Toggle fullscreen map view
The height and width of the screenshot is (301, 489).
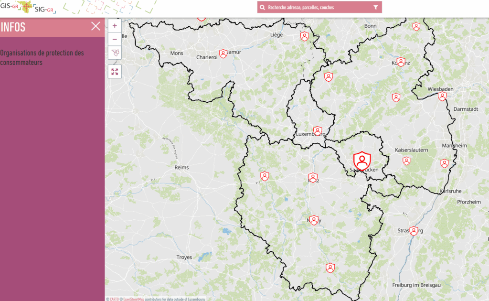115,72
